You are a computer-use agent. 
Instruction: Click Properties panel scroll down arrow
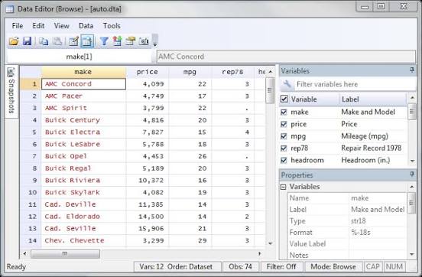tap(412, 254)
